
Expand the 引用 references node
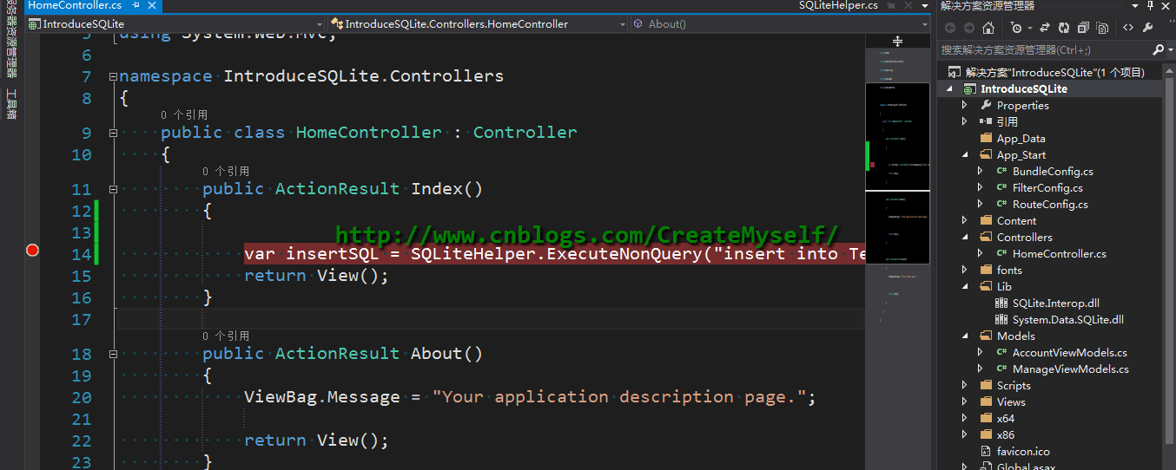965,121
